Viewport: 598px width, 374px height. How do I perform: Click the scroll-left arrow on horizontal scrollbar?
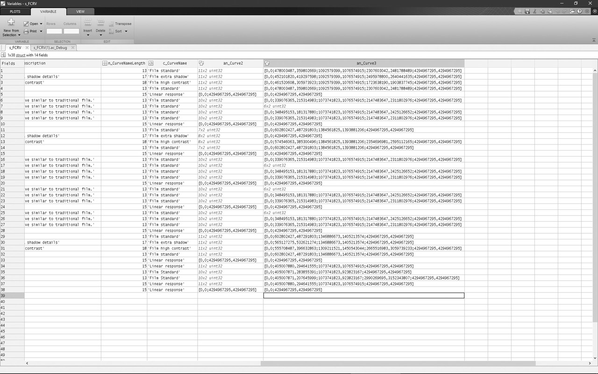pyautogui.click(x=27, y=363)
